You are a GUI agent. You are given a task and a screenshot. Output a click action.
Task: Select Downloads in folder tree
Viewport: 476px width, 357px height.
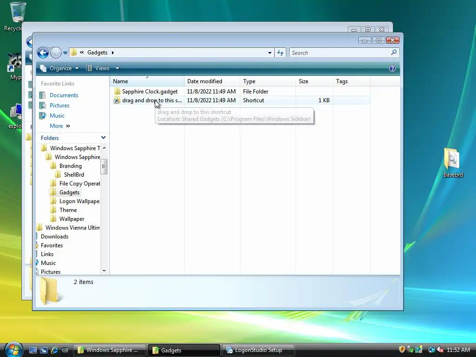pyautogui.click(x=55, y=237)
